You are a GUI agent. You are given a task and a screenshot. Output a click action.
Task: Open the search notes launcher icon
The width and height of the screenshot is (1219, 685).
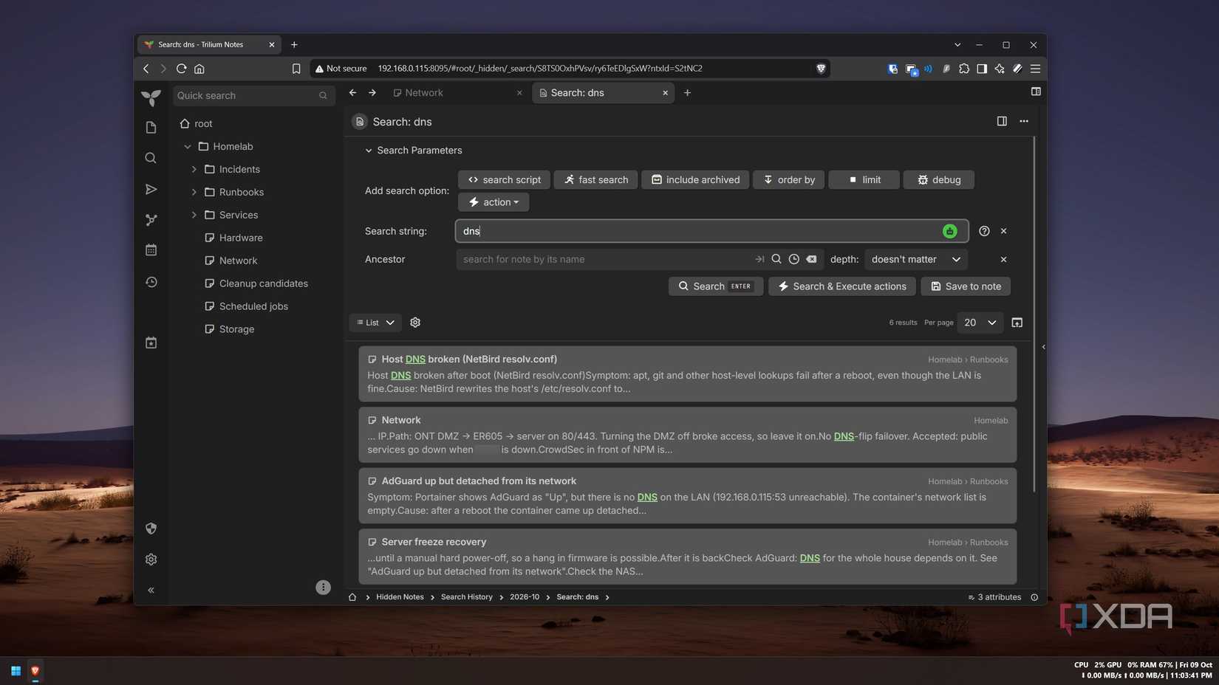pyautogui.click(x=151, y=158)
